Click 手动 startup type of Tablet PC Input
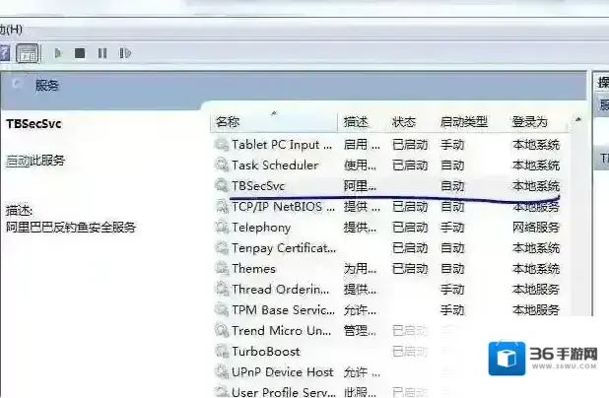 tap(452, 145)
